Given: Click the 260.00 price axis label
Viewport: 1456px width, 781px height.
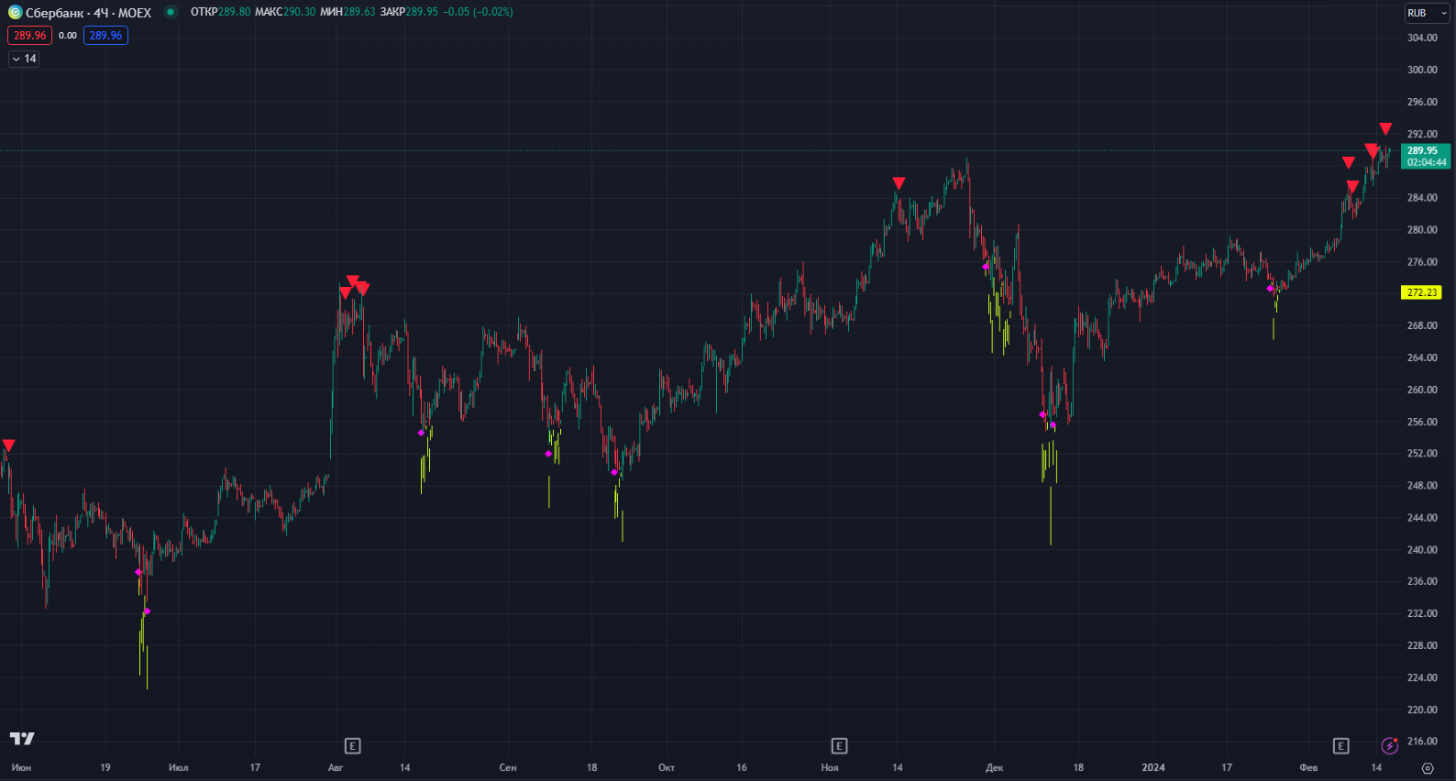Looking at the screenshot, I should click(x=1422, y=390).
